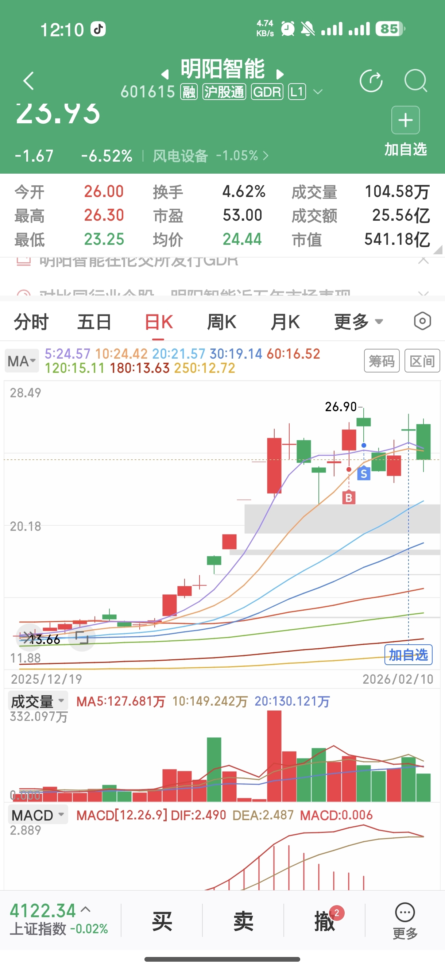Tap the refresh circular arrow icon
Image resolution: width=445 pixels, height=969 pixels.
tap(371, 81)
